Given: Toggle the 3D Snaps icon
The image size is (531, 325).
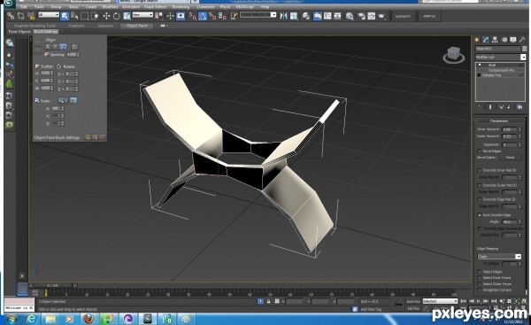Looking at the screenshot, I should coord(192,16).
